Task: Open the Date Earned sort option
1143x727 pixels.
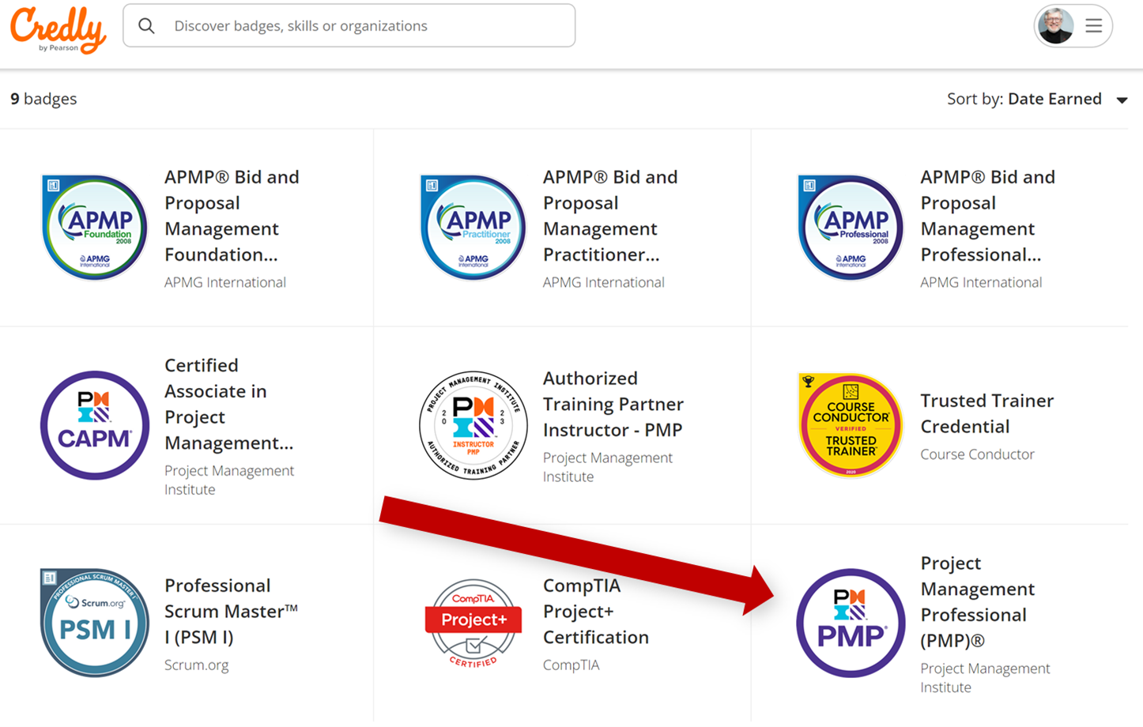Action: [1054, 99]
